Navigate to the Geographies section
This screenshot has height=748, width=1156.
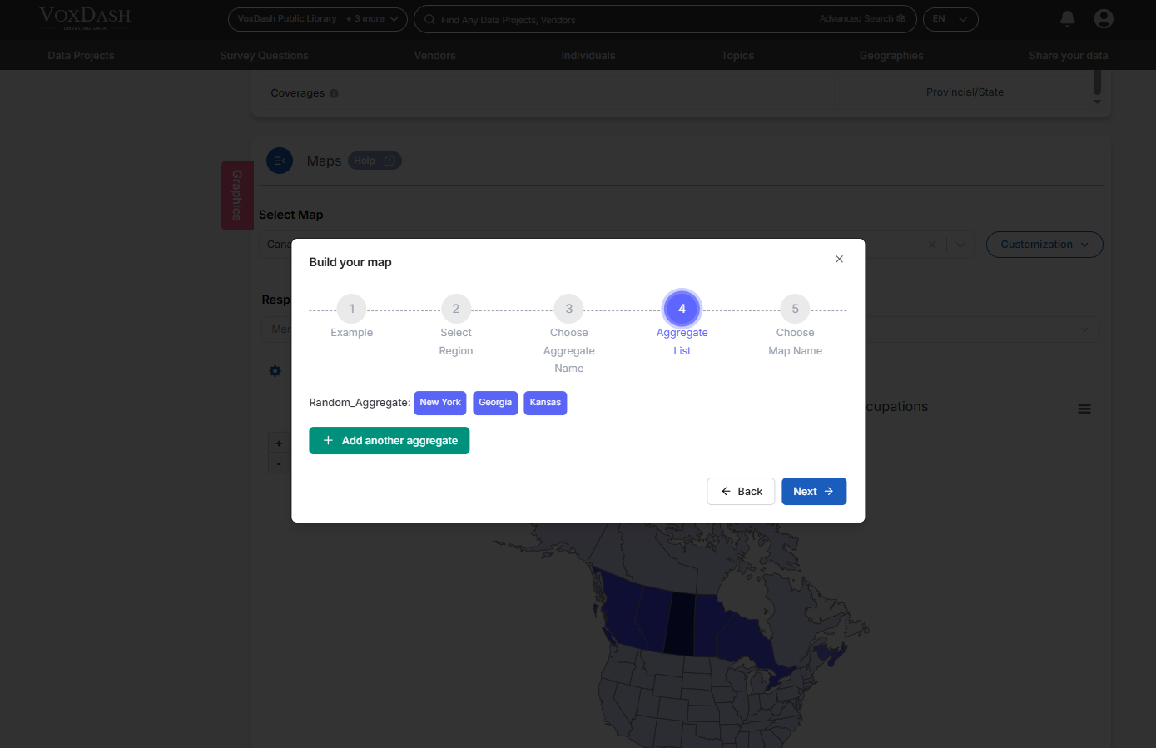[891, 55]
